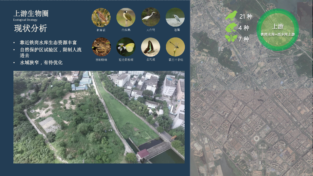Select the bulbul photo above 白头鹎

pos(126,17)
